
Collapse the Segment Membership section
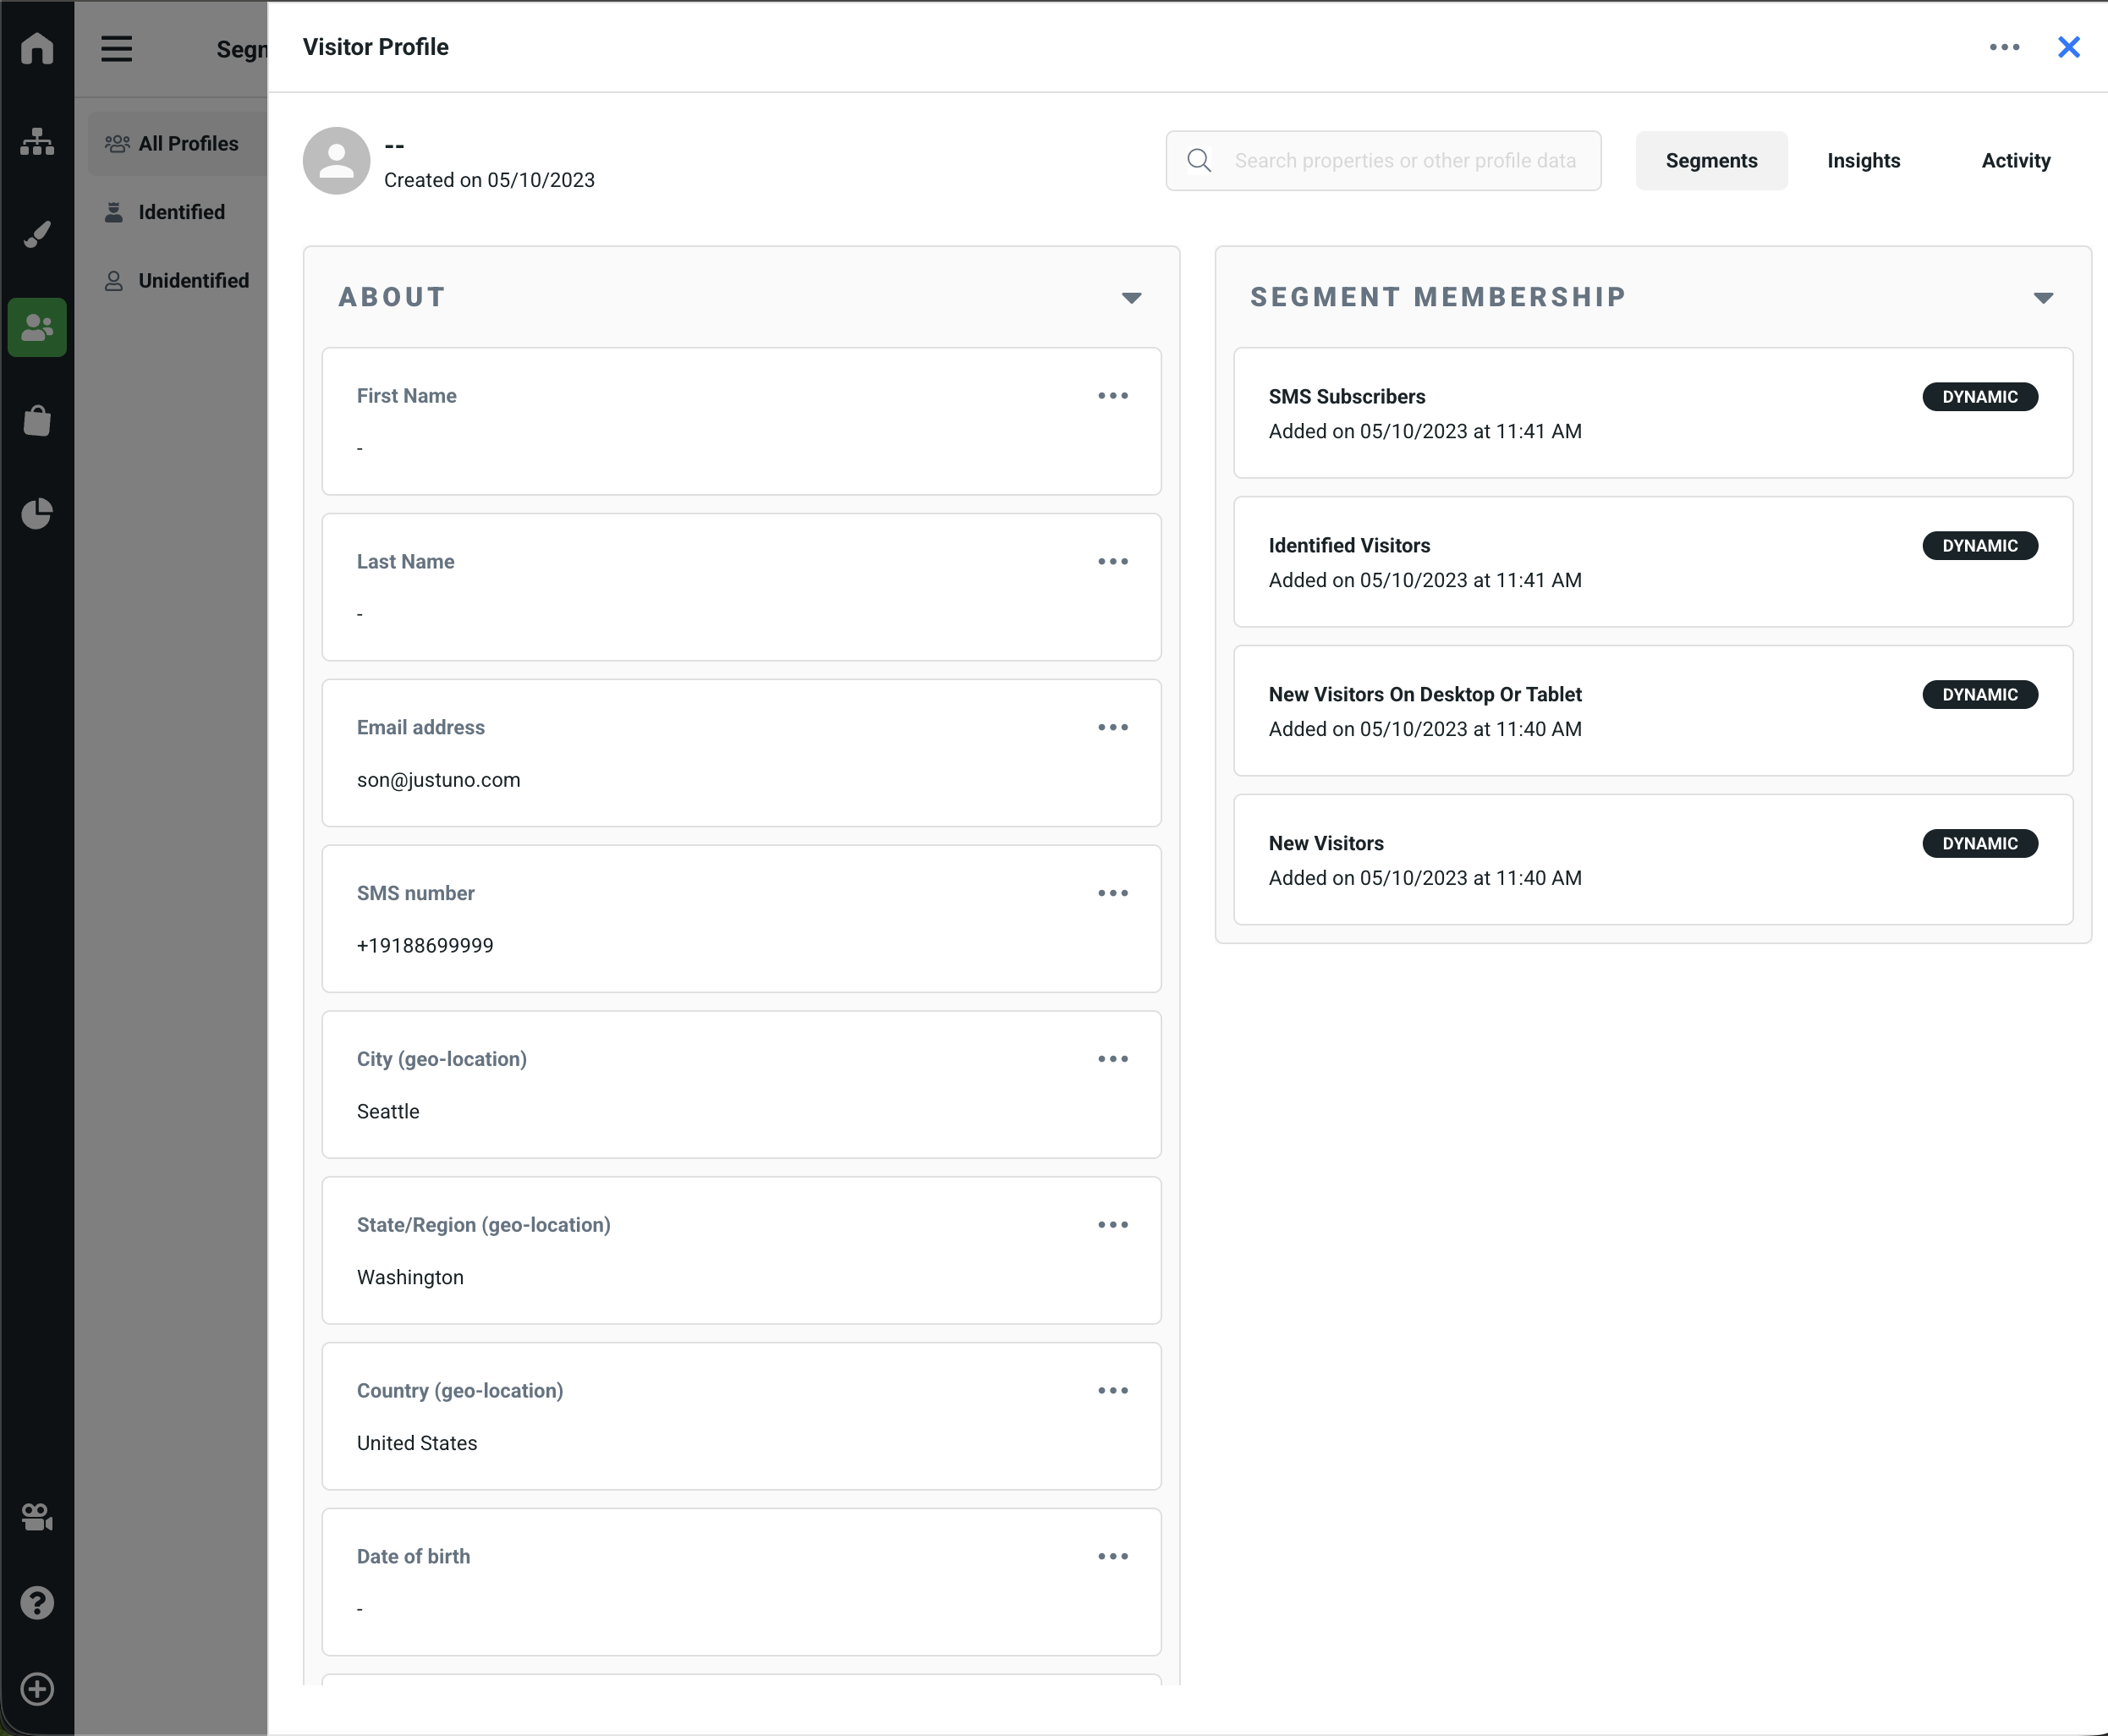tap(2044, 298)
